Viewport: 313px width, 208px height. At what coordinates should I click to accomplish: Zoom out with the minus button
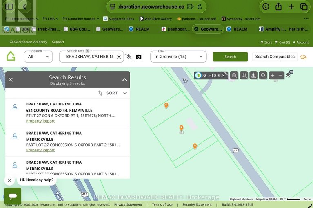[x=280, y=75]
